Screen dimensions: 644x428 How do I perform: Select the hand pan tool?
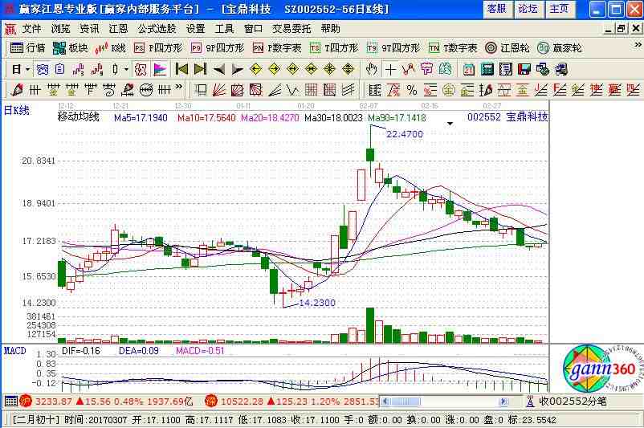[x=372, y=69]
